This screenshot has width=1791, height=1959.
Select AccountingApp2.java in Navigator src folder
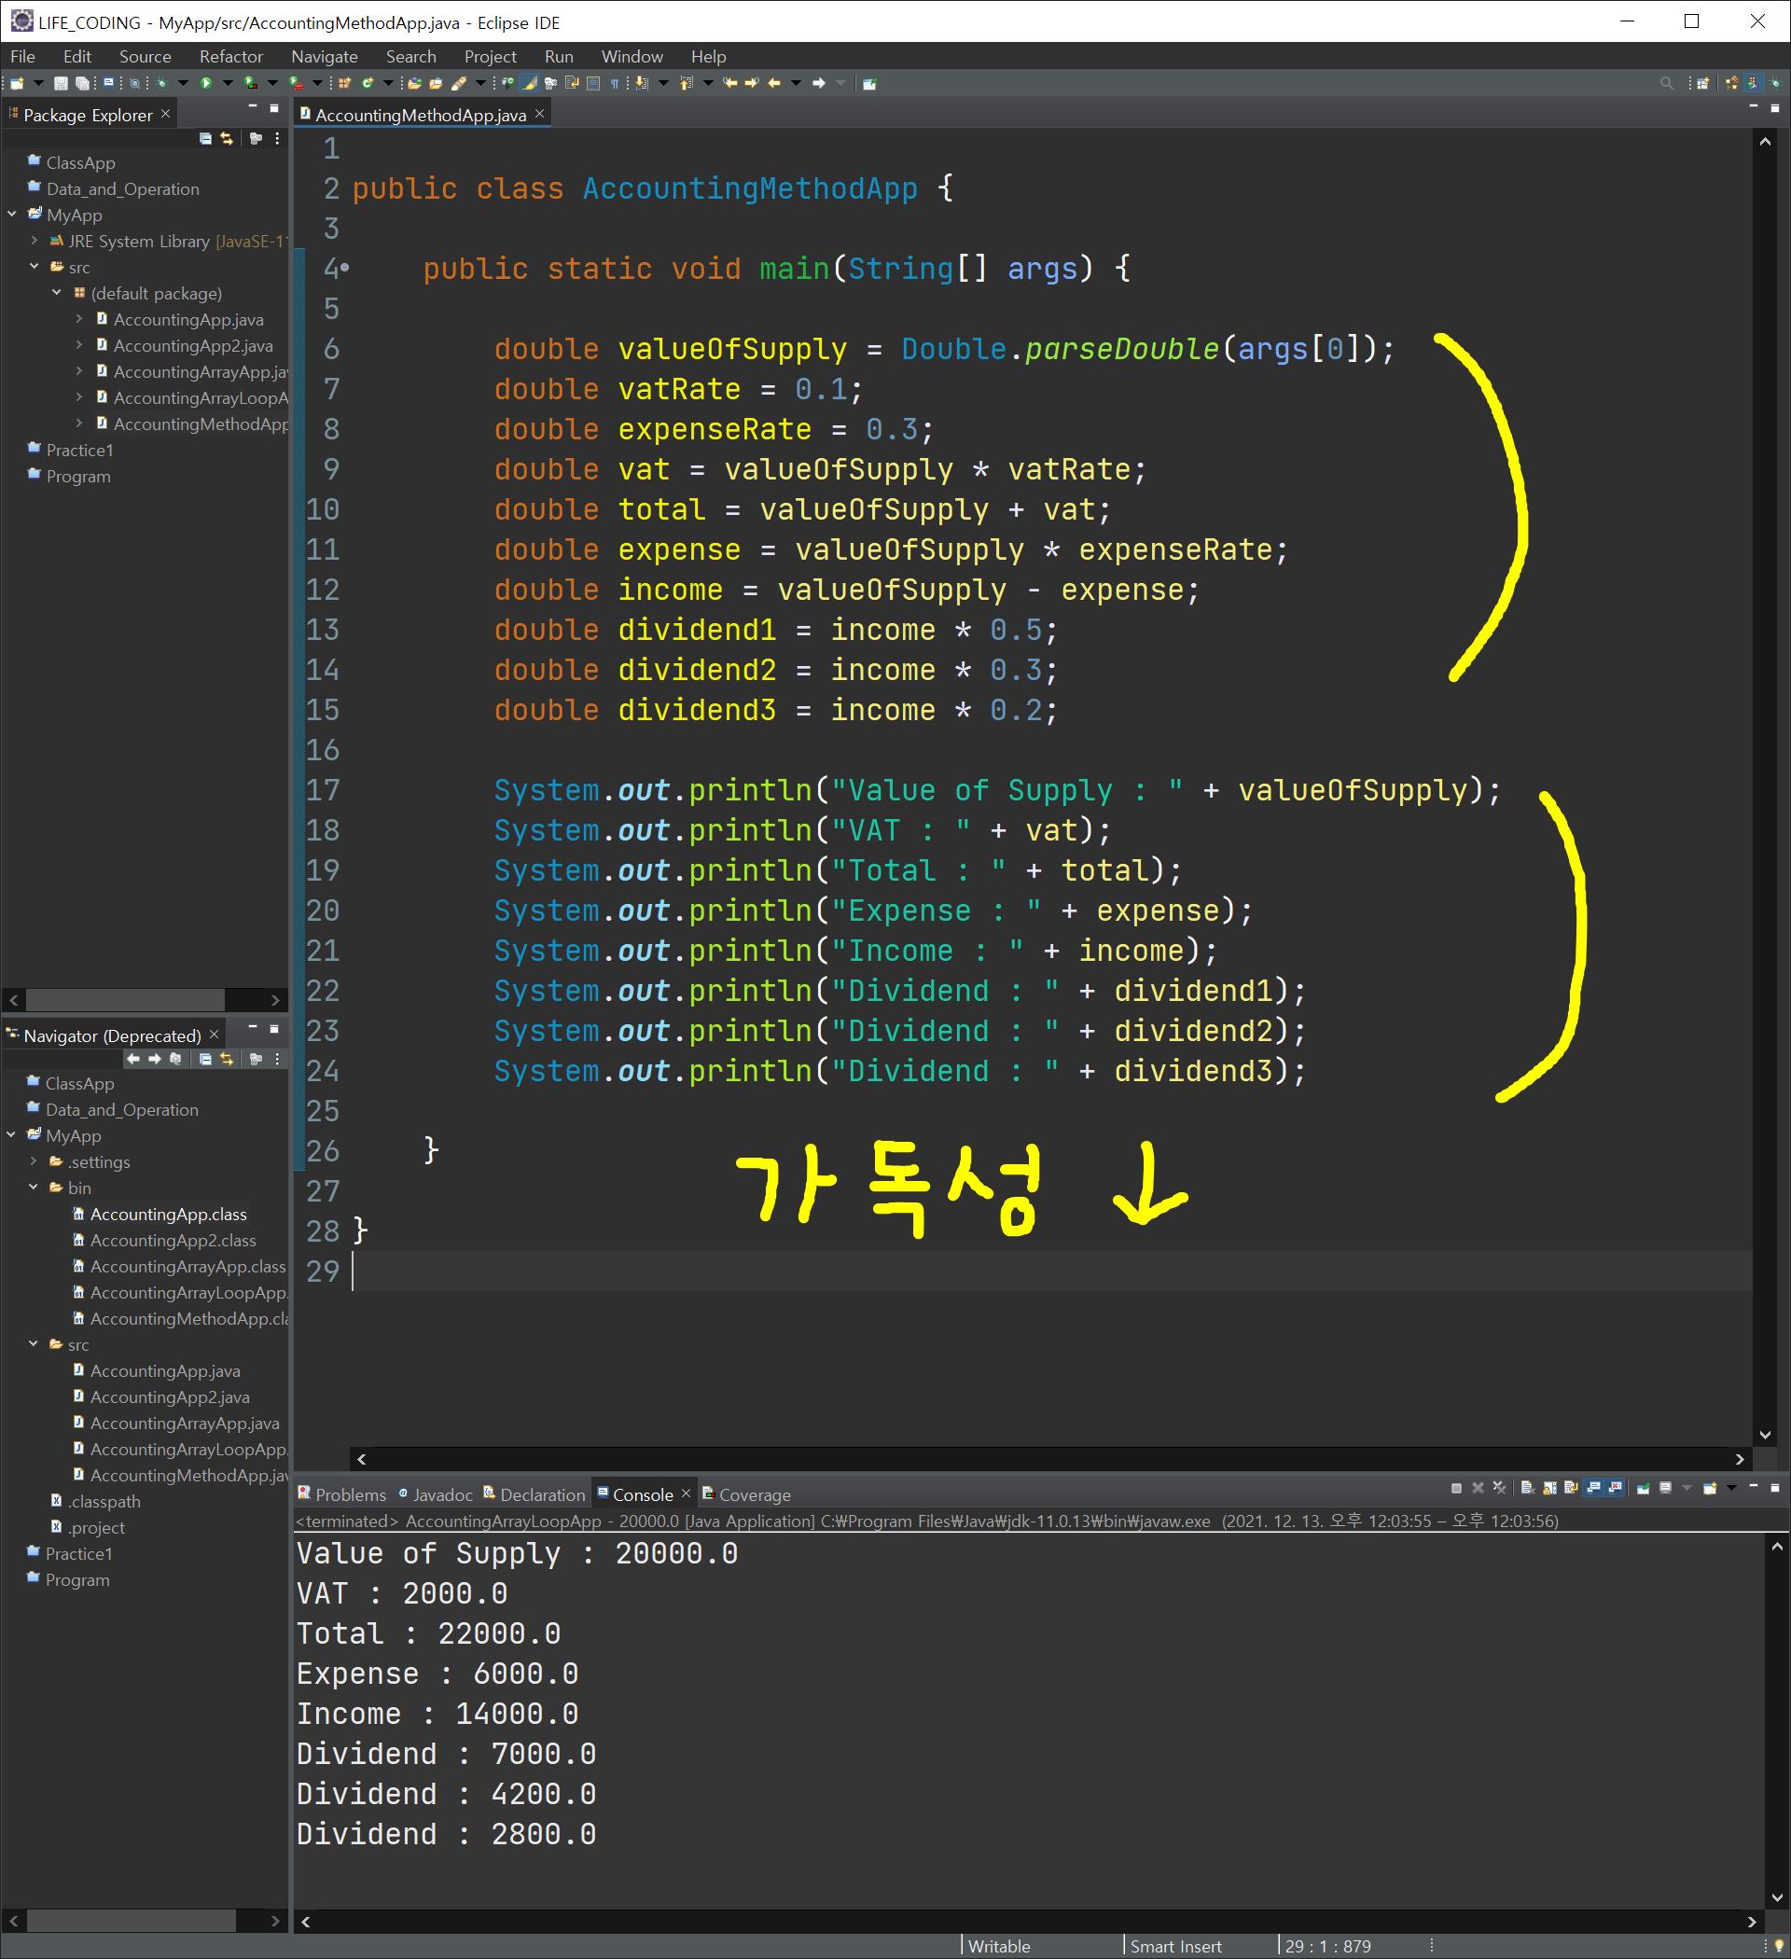(169, 1396)
